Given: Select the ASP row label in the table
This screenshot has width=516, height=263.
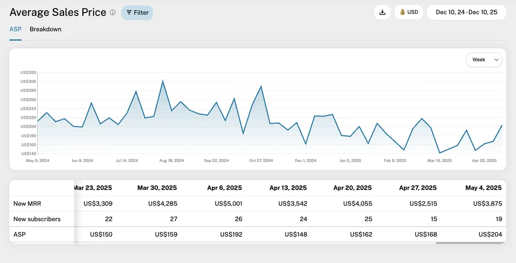Looking at the screenshot, I should [x=19, y=234].
